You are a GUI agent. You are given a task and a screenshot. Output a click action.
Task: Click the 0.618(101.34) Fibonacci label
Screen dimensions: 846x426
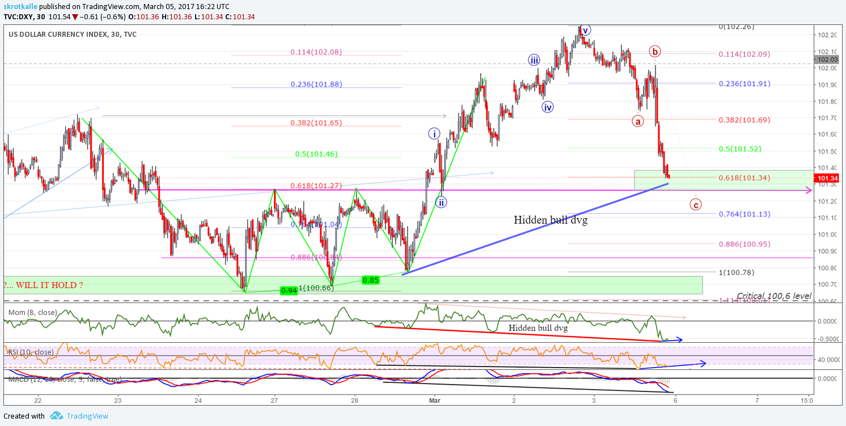click(745, 178)
